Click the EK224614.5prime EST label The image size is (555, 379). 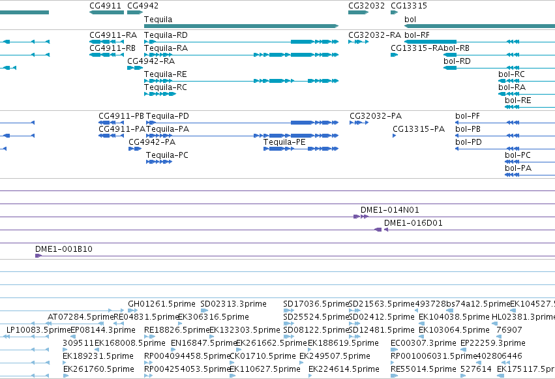point(344,369)
